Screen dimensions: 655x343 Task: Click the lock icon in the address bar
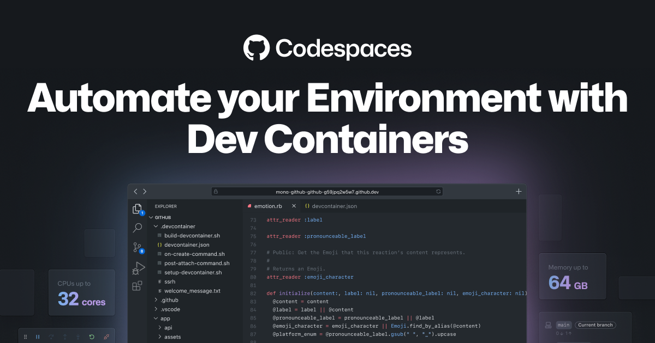click(x=216, y=191)
